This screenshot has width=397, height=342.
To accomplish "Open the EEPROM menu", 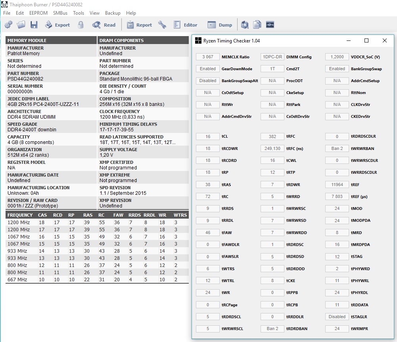I will pos(38,13).
